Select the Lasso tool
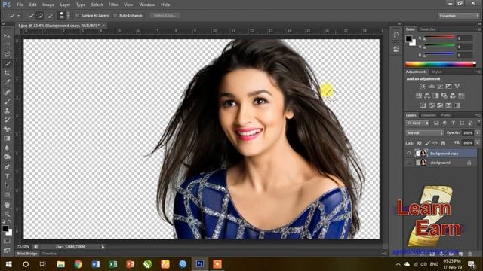The height and width of the screenshot is (271, 483). 7,55
